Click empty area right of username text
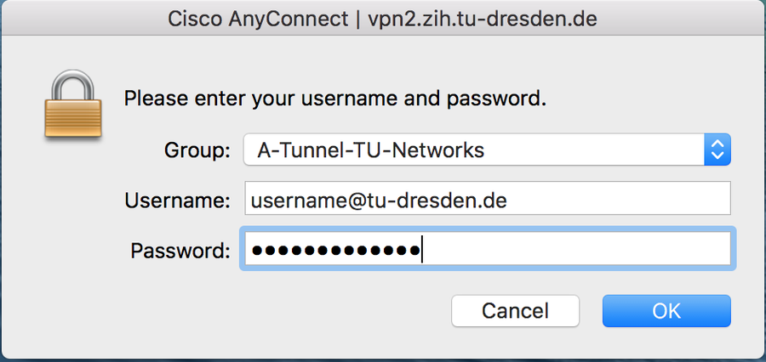Screen dimensions: 766x362 coord(618,198)
